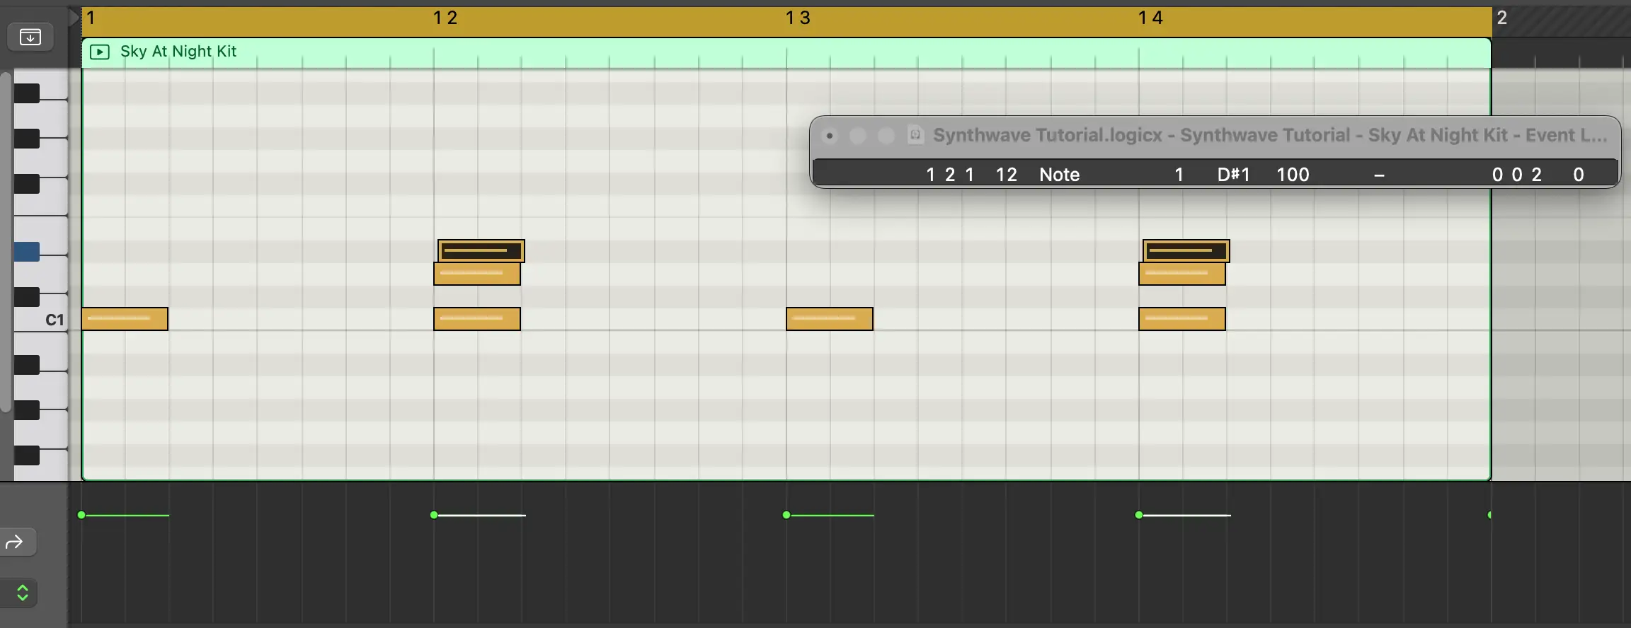This screenshot has height=628, width=1631.
Task: Click the velocity value 100 in event row
Action: [1292, 175]
